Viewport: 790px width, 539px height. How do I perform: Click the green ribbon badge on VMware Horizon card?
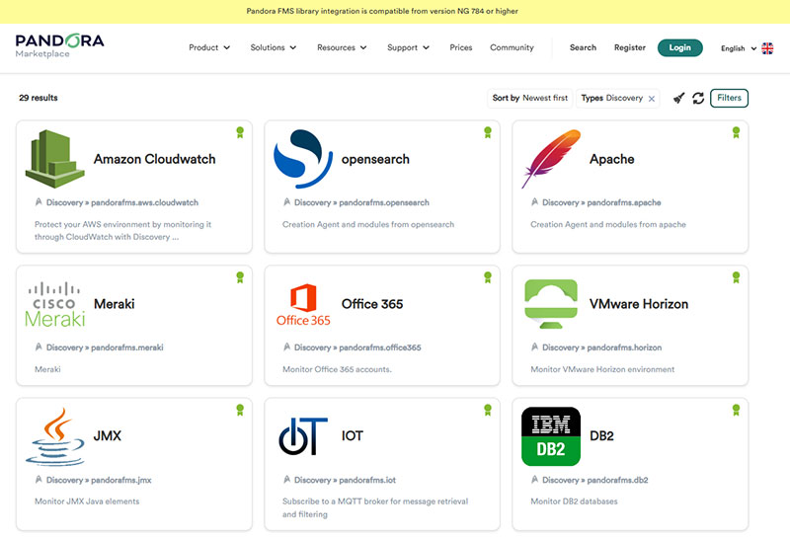[x=736, y=277]
